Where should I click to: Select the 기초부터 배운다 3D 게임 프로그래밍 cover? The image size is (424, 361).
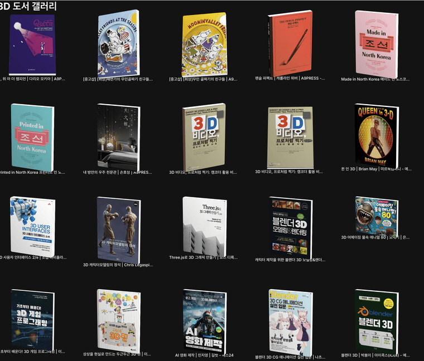point(33,318)
